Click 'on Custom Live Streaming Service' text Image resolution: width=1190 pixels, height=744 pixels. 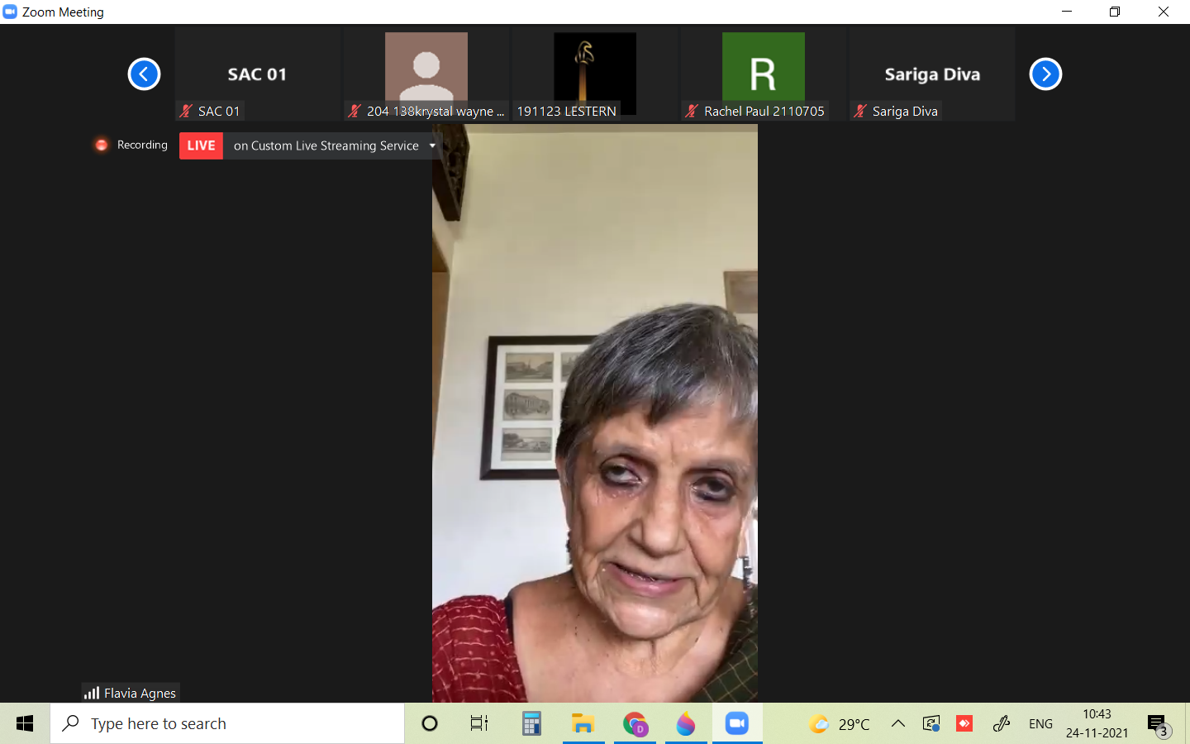point(326,145)
